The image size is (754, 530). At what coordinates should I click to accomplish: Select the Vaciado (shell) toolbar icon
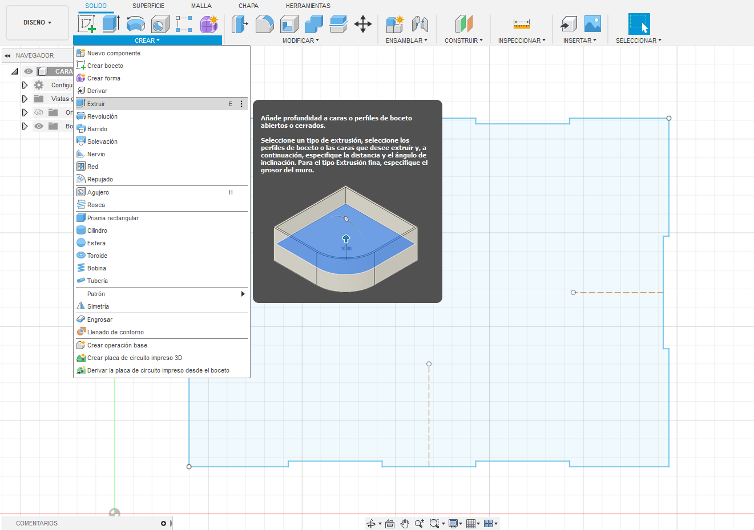point(289,24)
